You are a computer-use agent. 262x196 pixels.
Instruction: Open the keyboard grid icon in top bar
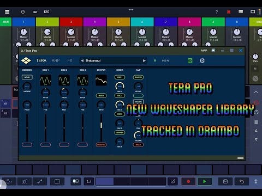(x=241, y=12)
